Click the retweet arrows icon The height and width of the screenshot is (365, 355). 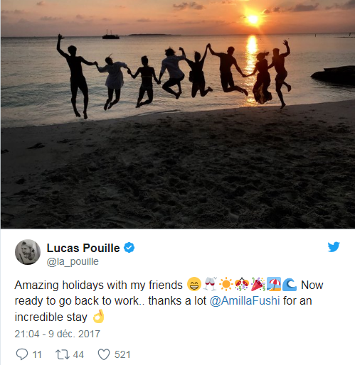tap(63, 354)
